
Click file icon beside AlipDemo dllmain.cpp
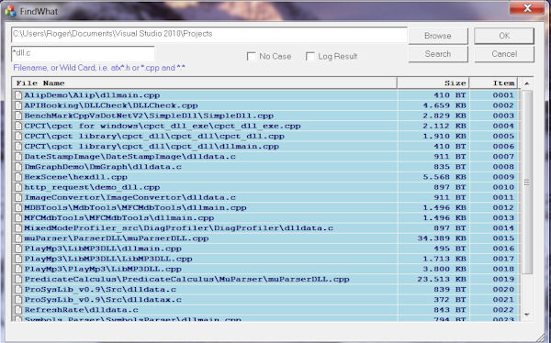tap(18, 95)
